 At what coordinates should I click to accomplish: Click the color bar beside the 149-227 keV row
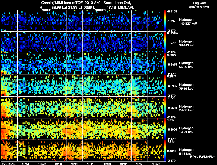165,21
